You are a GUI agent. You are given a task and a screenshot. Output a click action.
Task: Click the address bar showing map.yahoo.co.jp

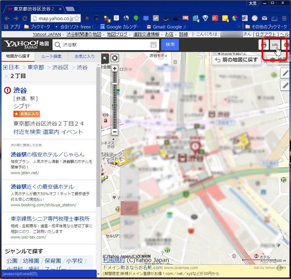click(x=56, y=18)
